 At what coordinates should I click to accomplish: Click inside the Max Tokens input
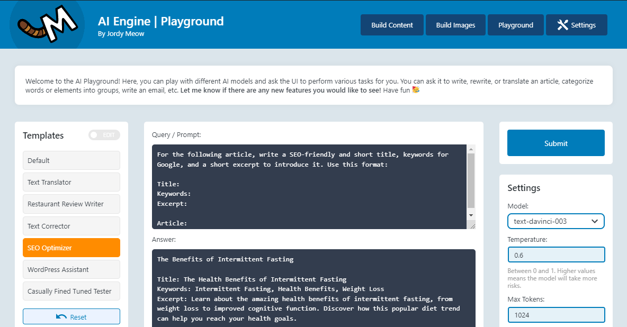[556, 314]
